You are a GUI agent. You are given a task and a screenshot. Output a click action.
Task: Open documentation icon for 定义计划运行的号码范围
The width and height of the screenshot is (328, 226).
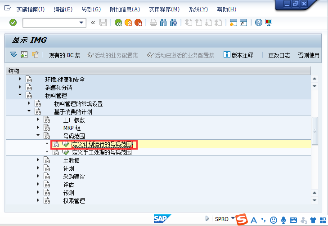[x=56, y=144]
